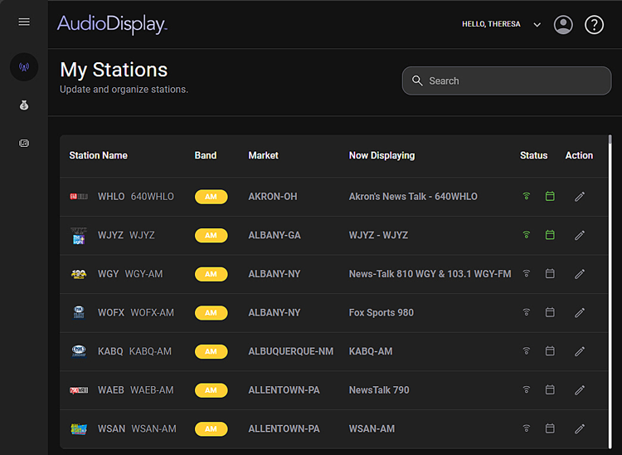
Task: Click the AM band badge for WGY
Action: click(211, 274)
